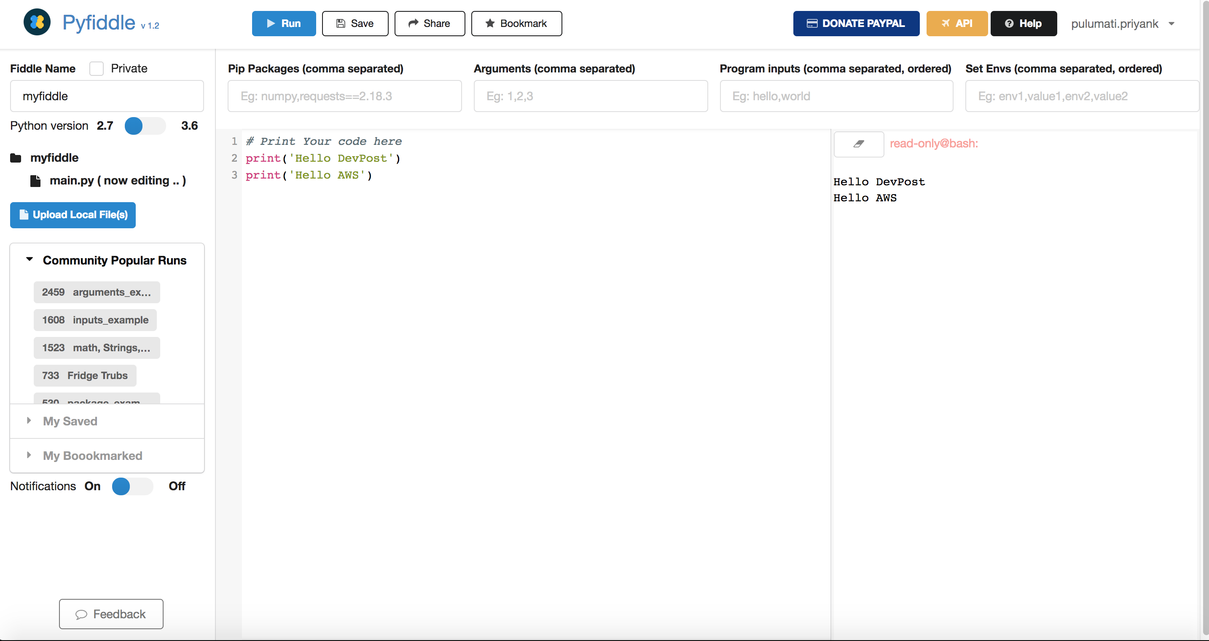Click the main.py file icon

35,181
